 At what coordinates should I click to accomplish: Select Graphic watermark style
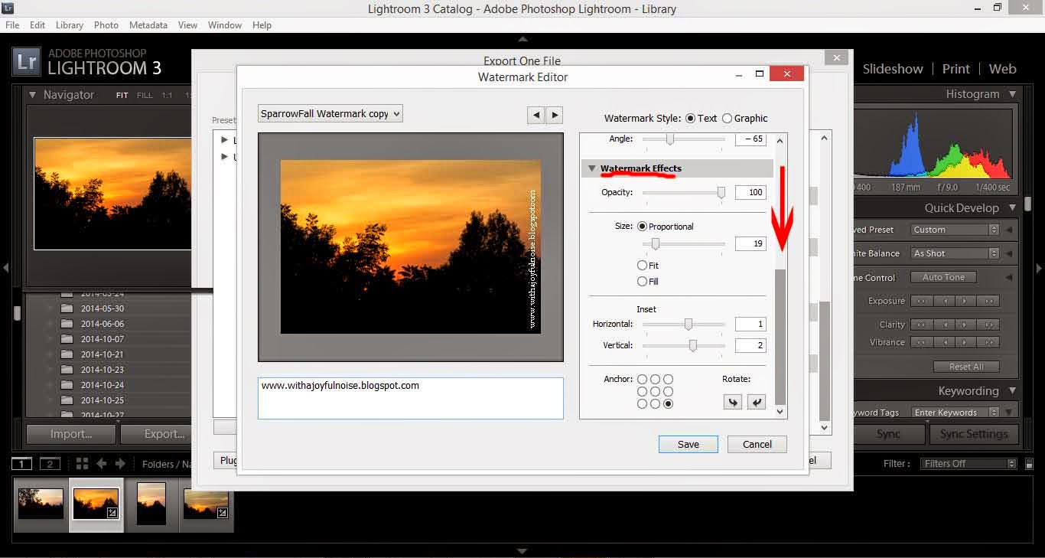(x=727, y=119)
